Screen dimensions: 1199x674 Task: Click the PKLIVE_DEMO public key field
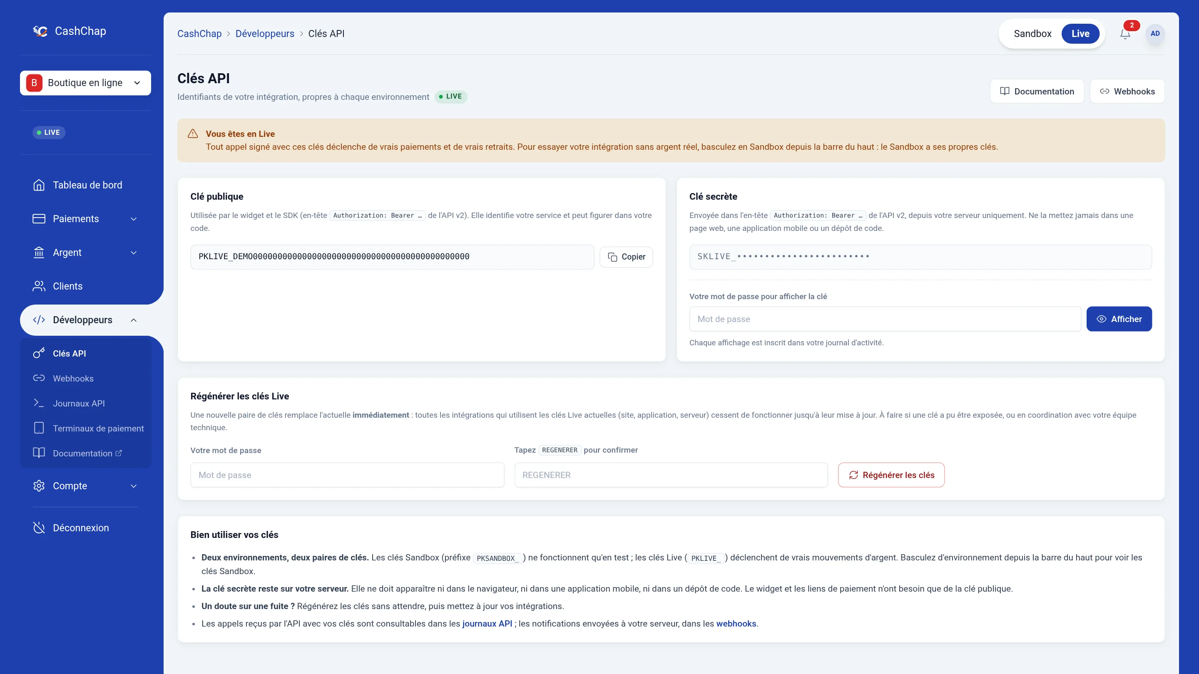pyautogui.click(x=392, y=257)
